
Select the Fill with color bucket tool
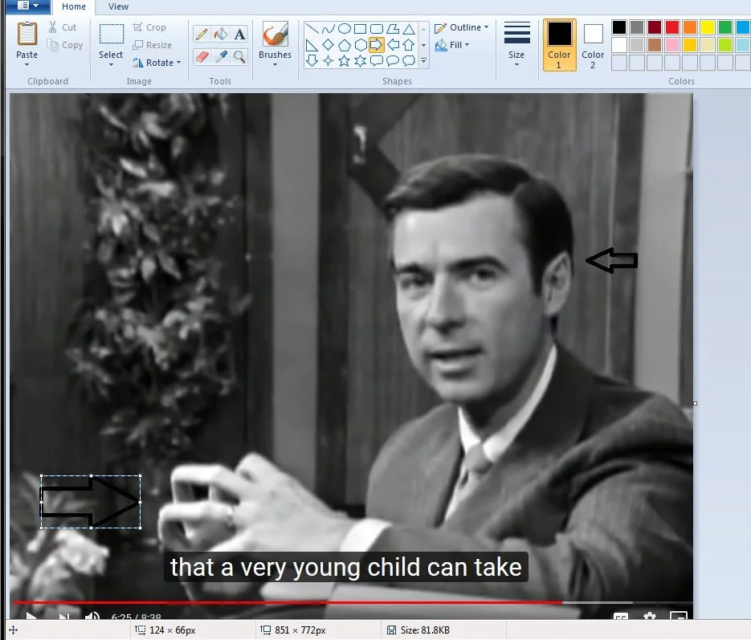[x=219, y=33]
